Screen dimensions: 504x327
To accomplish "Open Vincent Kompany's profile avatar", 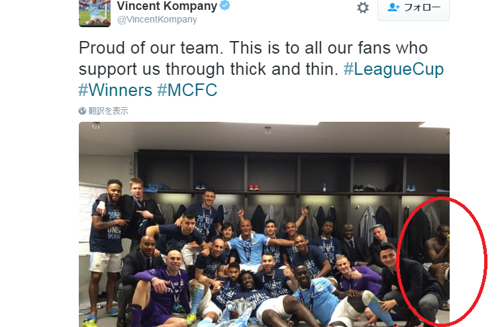I will pyautogui.click(x=95, y=13).
